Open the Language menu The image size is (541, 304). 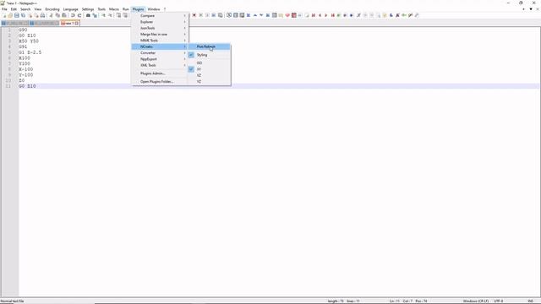(x=71, y=9)
